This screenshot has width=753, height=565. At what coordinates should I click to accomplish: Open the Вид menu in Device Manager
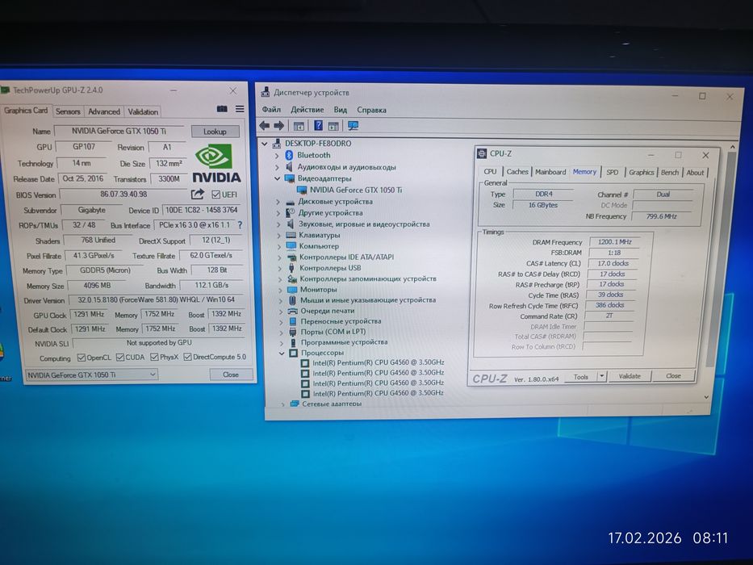(x=341, y=110)
